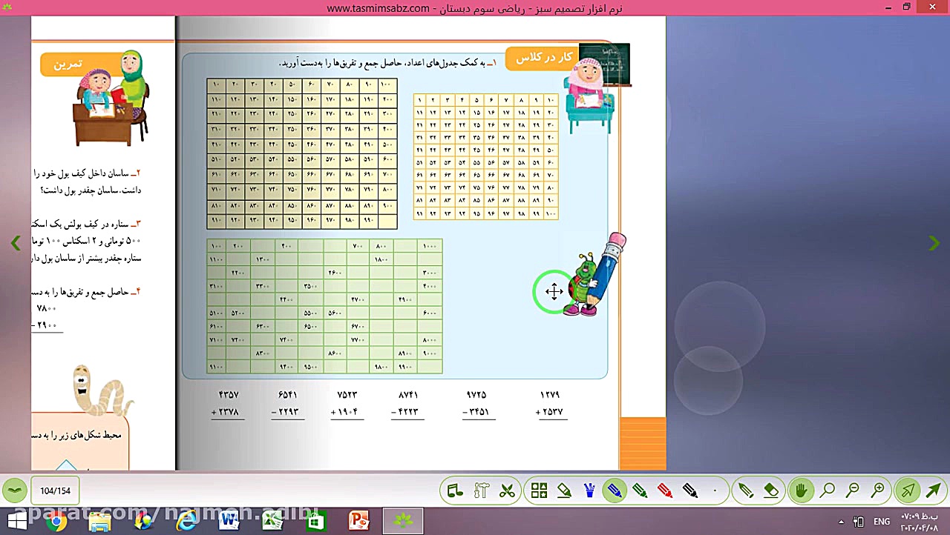The height and width of the screenshot is (535, 950).
Task: Open the Windows Store from the taskbar
Action: tap(315, 522)
